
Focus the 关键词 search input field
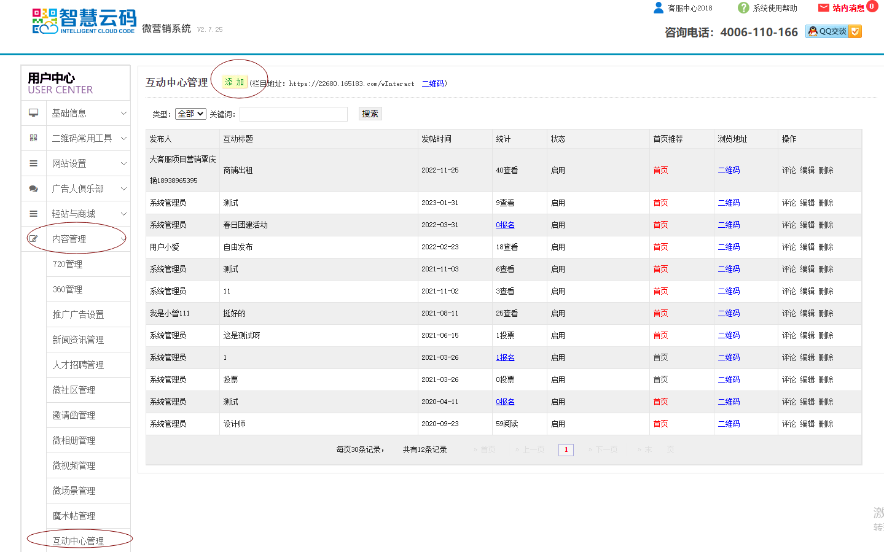tap(293, 114)
